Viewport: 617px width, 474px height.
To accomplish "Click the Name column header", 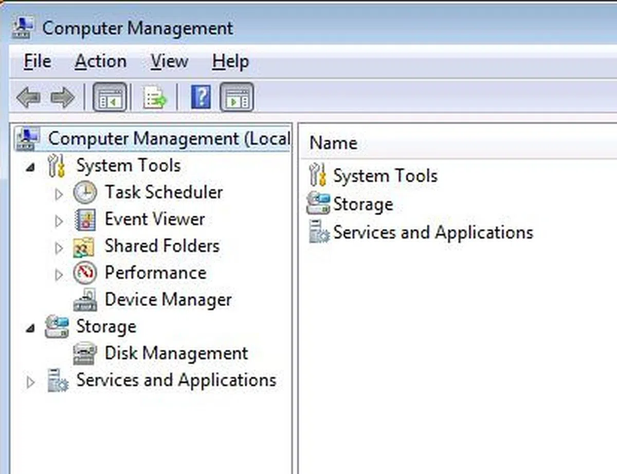I will click(x=333, y=143).
